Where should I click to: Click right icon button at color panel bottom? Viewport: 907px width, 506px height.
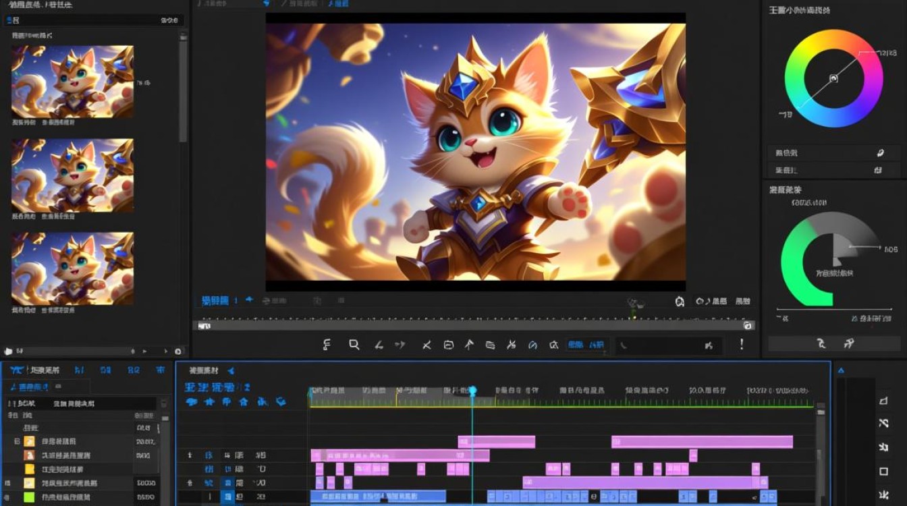[x=850, y=343]
